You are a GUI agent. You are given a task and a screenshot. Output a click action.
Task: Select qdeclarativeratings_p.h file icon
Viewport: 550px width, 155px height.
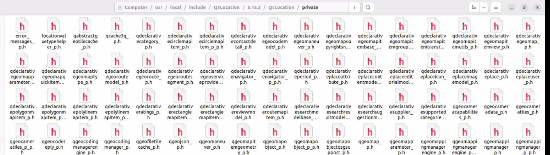pos(148,95)
